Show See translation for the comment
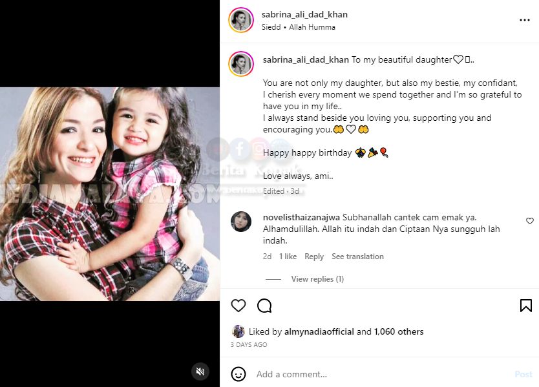 [357, 256]
